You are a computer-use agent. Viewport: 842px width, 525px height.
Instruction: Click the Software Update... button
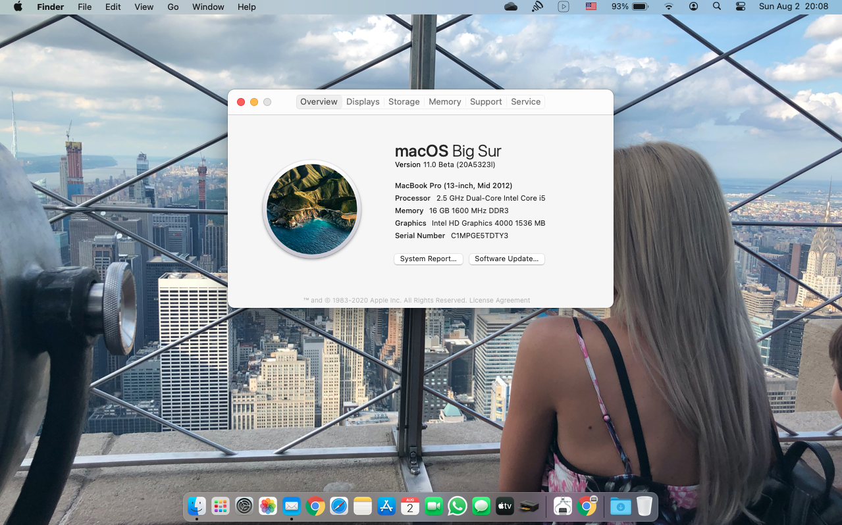[507, 259]
